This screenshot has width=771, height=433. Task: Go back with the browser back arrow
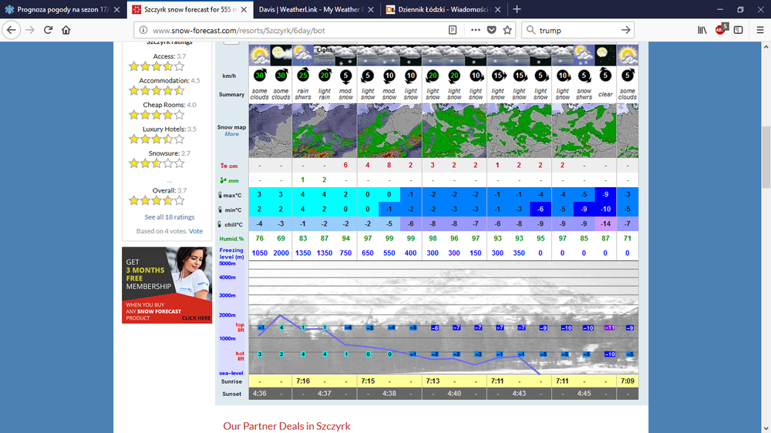(12, 30)
